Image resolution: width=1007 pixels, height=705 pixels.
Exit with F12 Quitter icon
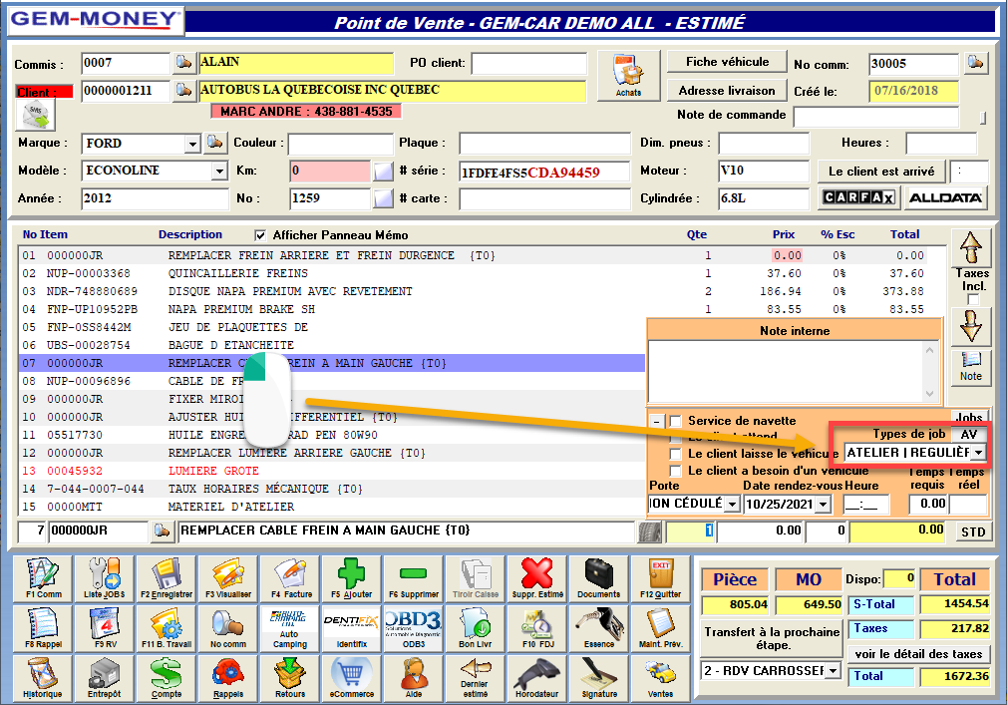coord(660,578)
